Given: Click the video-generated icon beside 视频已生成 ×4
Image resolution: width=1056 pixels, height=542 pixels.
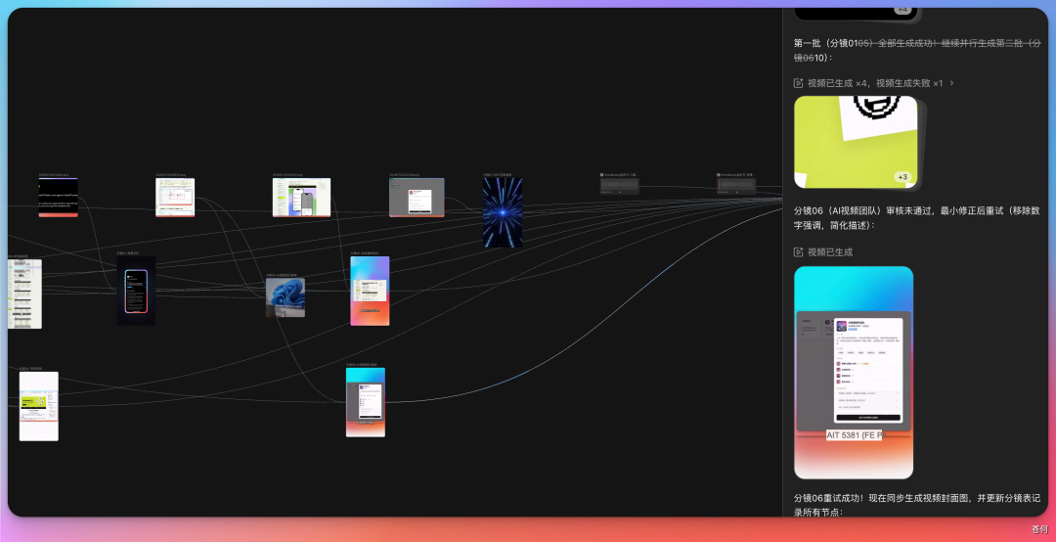Looking at the screenshot, I should (799, 83).
